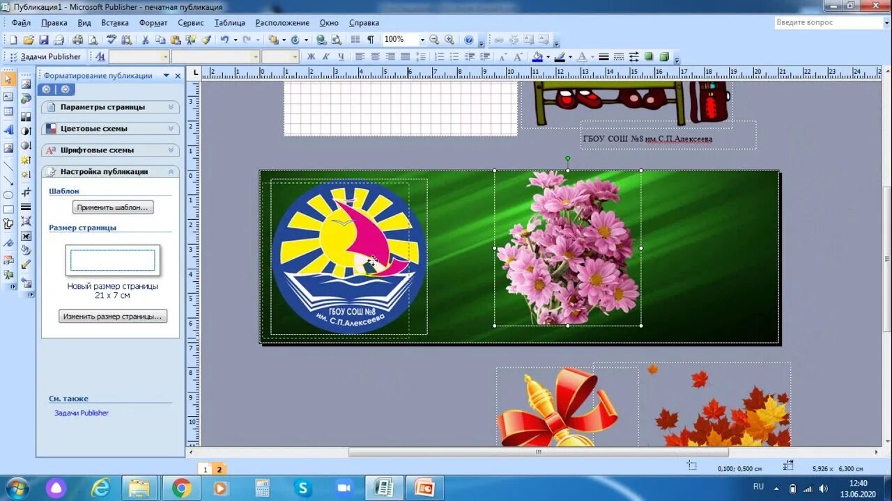Click the Line Color pen icon
The image size is (892, 501).
point(560,56)
